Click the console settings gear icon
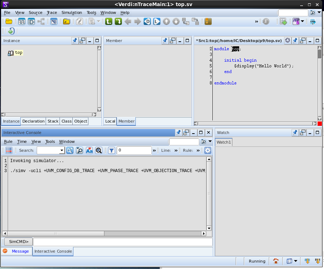This screenshot has height=269, width=324. click(x=208, y=150)
